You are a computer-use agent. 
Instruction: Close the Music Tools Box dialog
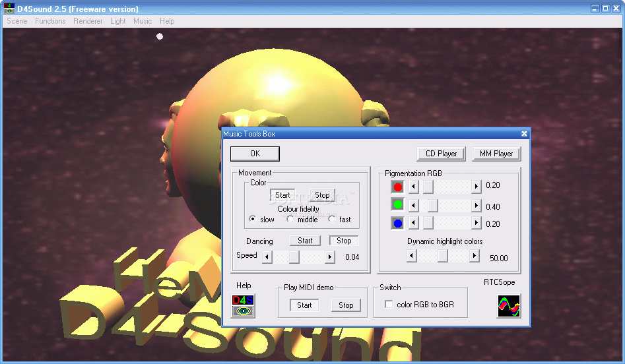click(524, 134)
